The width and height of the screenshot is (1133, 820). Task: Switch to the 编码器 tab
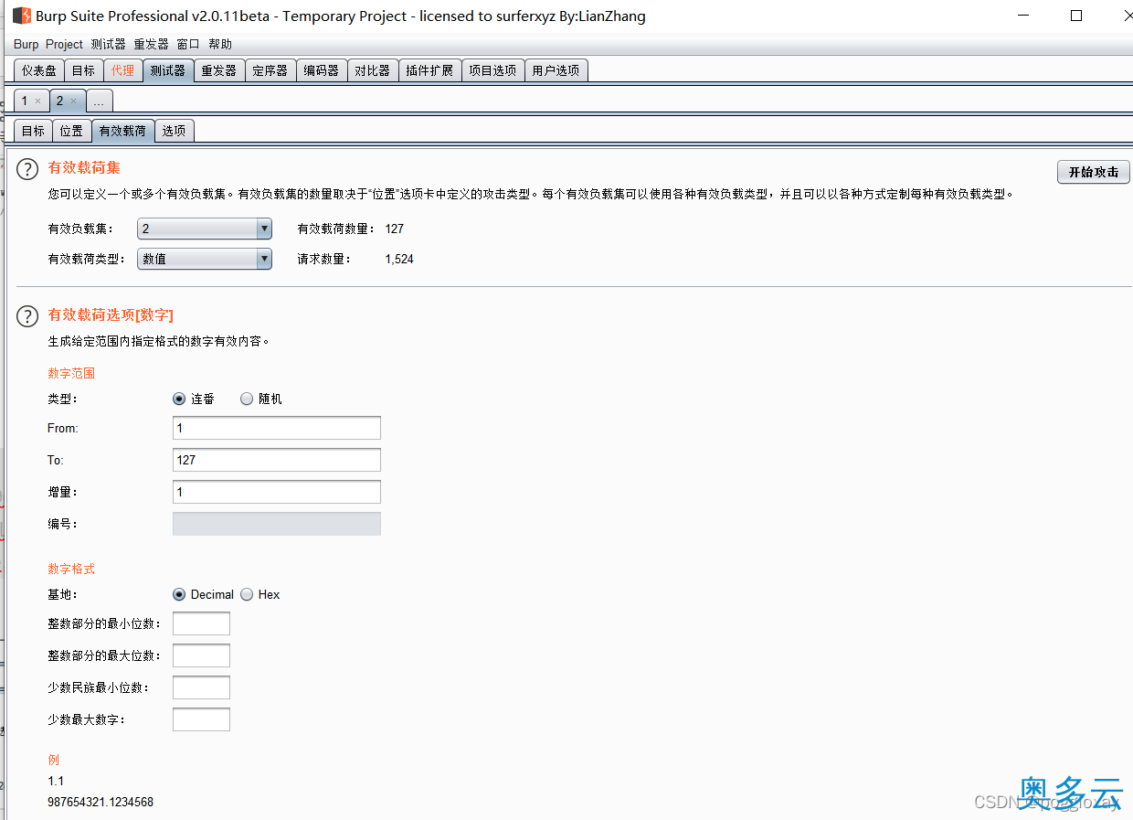point(322,70)
